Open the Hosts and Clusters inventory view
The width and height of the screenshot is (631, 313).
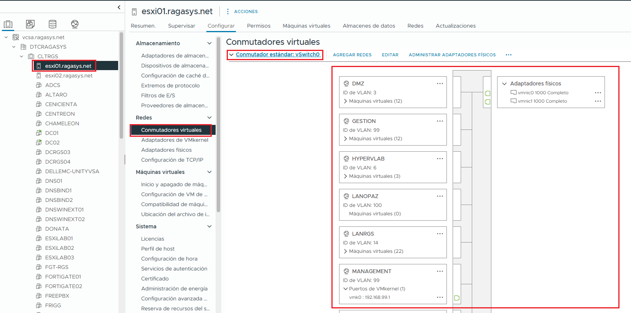8,24
